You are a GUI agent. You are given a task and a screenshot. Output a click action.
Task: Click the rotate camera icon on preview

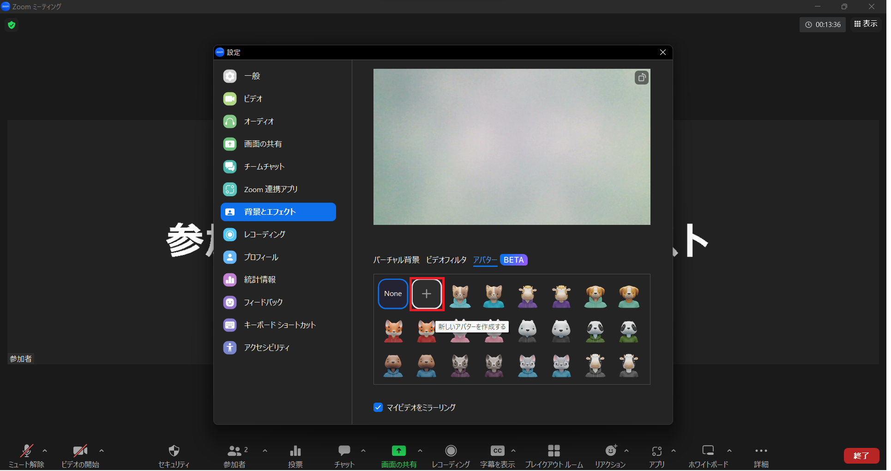point(641,78)
